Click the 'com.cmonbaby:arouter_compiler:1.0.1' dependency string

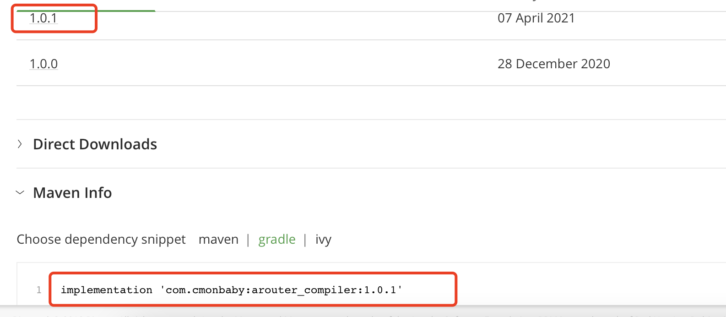coord(281,290)
